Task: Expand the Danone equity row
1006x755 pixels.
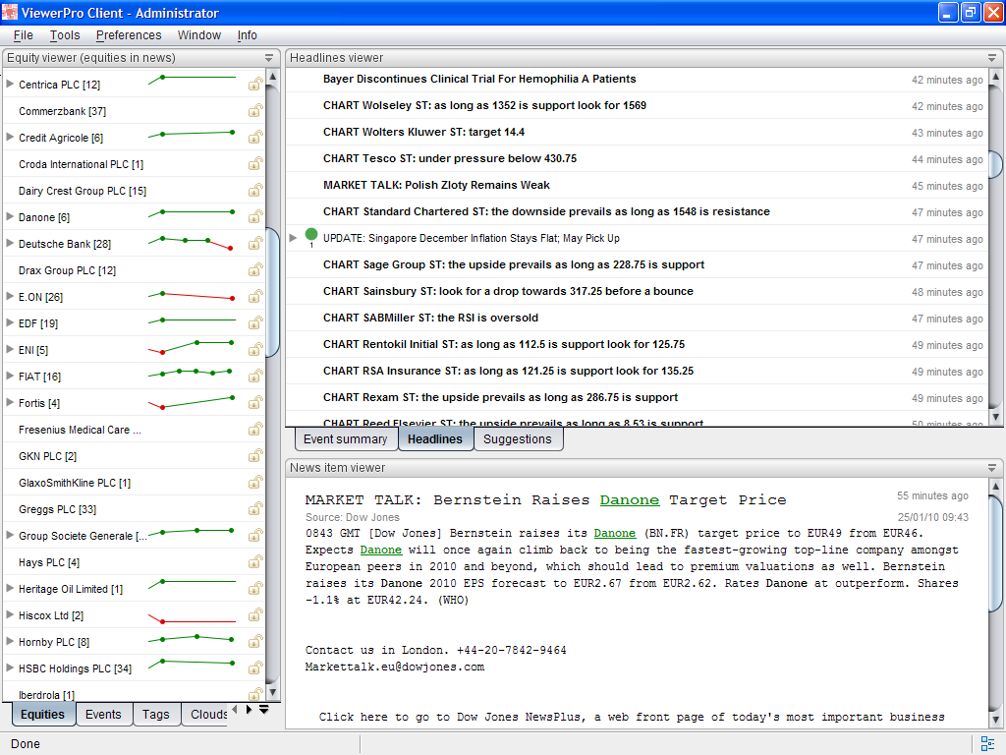Action: pyautogui.click(x=10, y=216)
